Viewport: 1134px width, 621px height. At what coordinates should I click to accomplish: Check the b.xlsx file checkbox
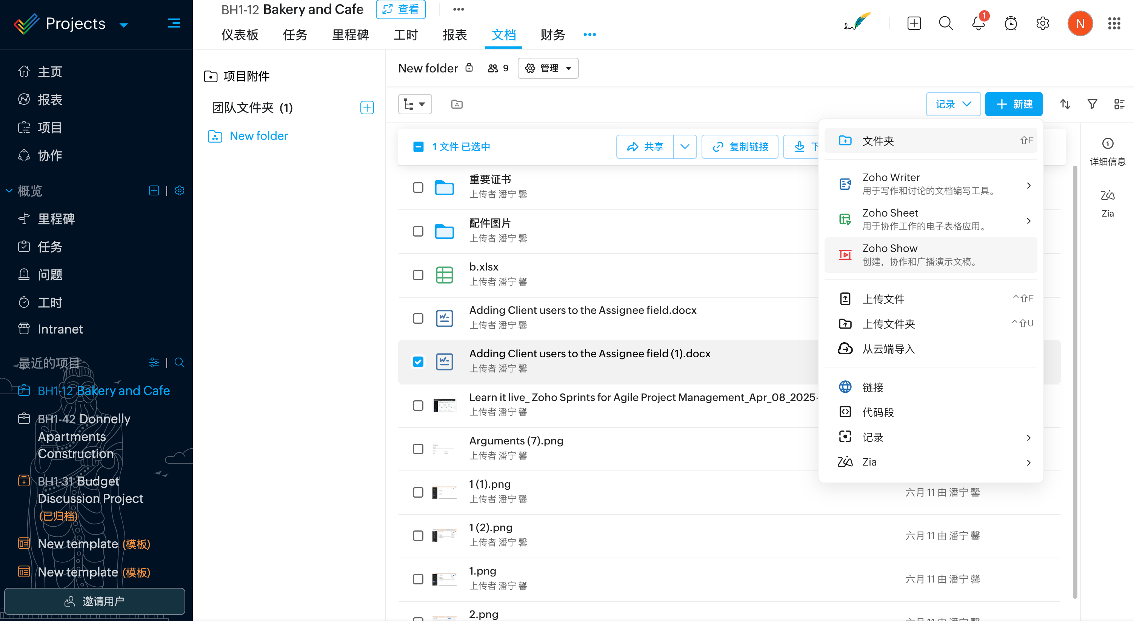[x=418, y=275]
